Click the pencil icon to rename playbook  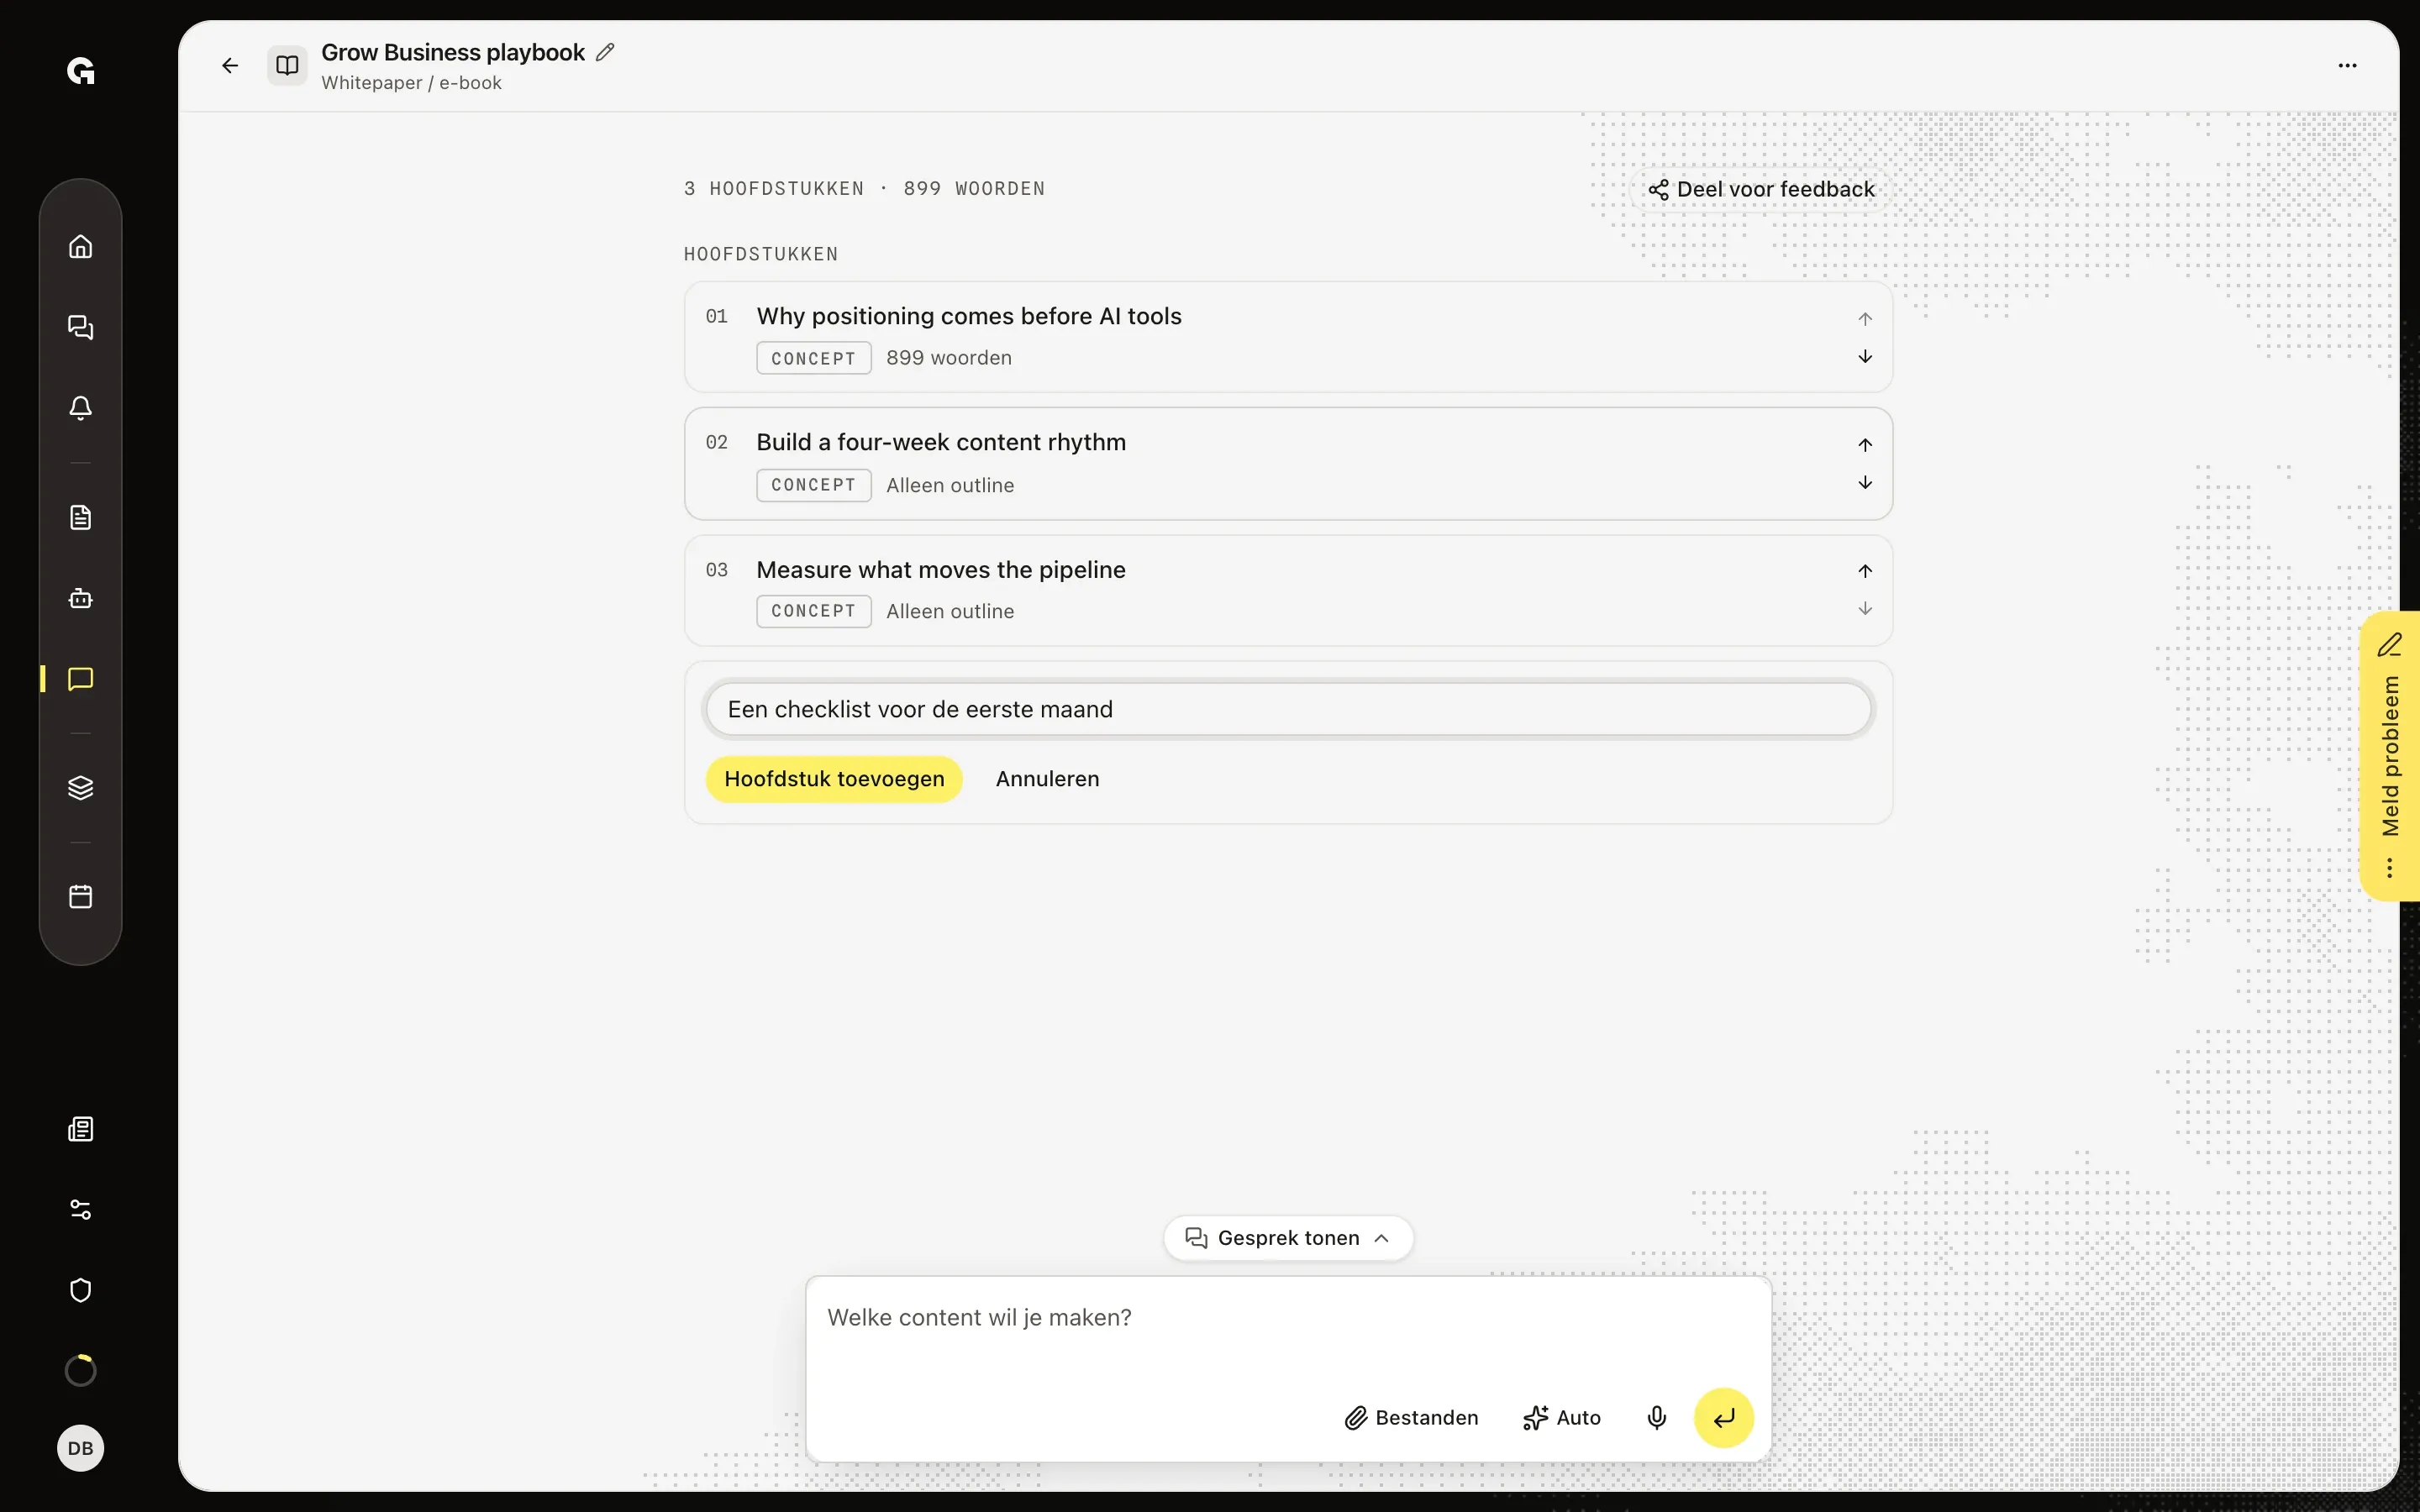pyautogui.click(x=605, y=52)
